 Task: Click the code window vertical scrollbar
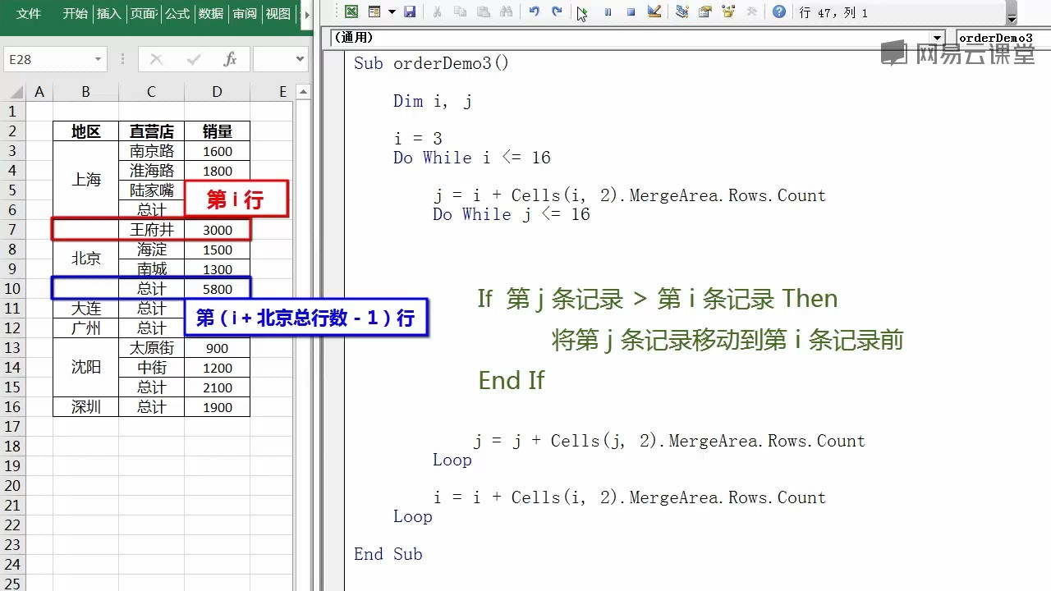(1045, 328)
